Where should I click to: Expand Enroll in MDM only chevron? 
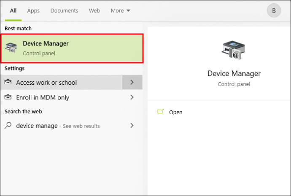click(132, 97)
